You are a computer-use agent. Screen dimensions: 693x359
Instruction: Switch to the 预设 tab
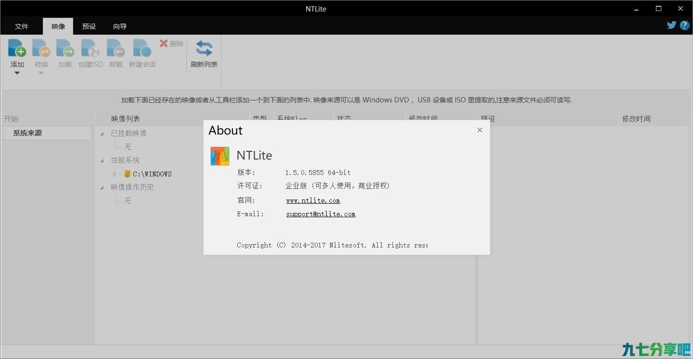[x=89, y=26]
